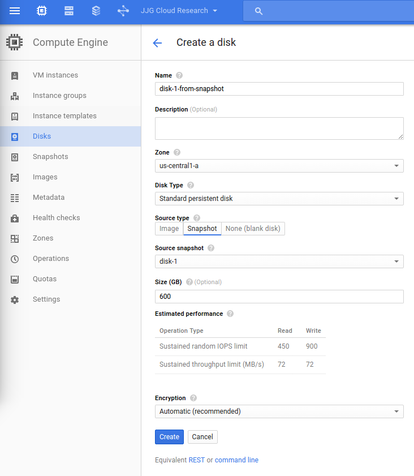The width and height of the screenshot is (414, 476).
Task: Click inside the Description text box
Action: [x=279, y=128]
